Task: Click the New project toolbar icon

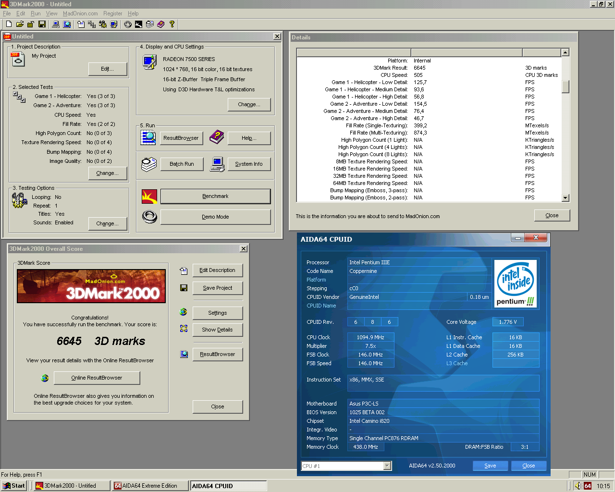Action: tap(9, 24)
